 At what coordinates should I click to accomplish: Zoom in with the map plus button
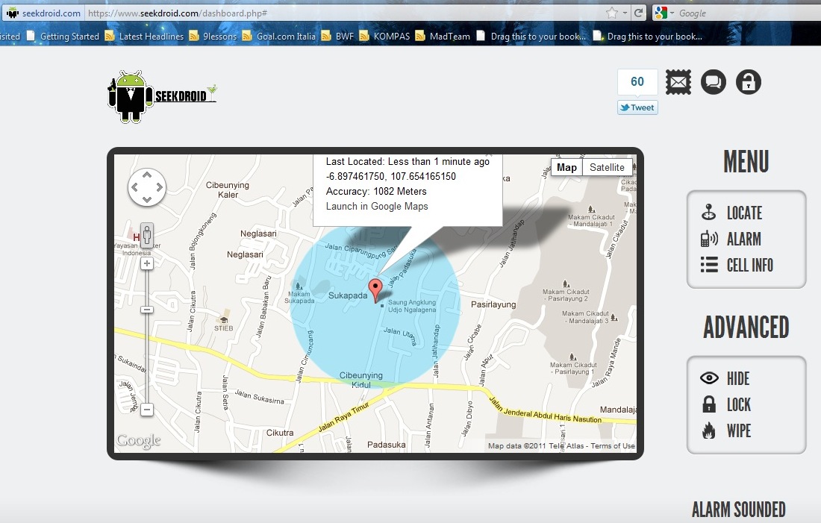pos(147,263)
